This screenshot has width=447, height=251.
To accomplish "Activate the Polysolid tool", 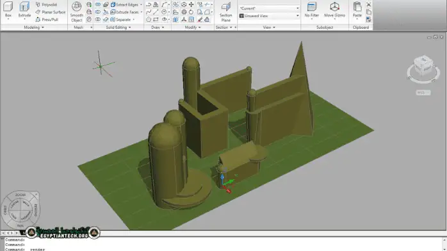I will 46,4.
